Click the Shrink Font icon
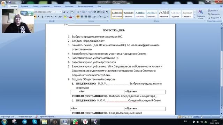Image resolution: width=223 pixels, height=125 pixels. click(x=68, y=12)
